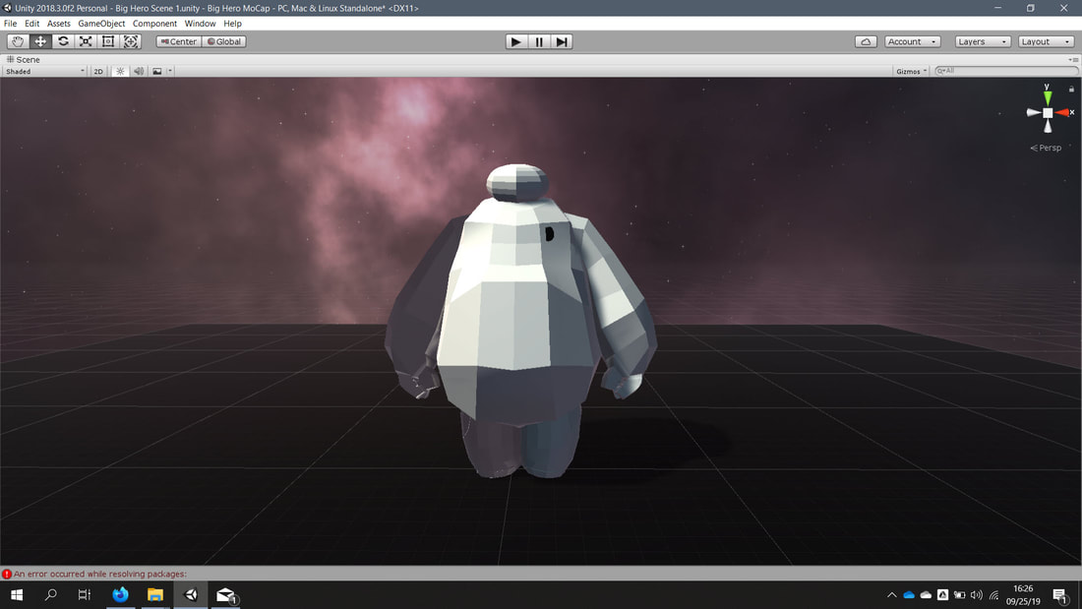Open the Action Center notifications

[x=1060, y=594]
